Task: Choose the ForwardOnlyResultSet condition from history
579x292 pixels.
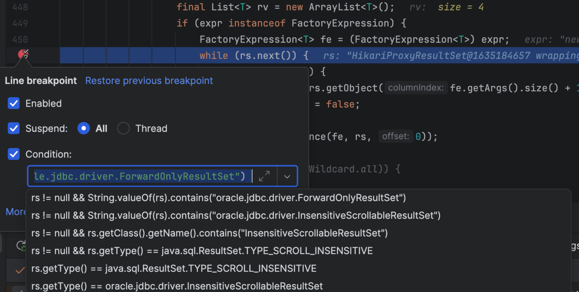Action: (x=218, y=198)
